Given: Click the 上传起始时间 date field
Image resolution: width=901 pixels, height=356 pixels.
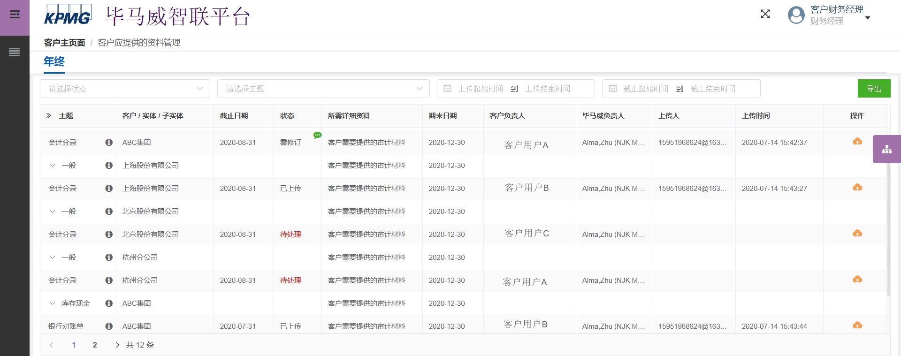Looking at the screenshot, I should 480,89.
